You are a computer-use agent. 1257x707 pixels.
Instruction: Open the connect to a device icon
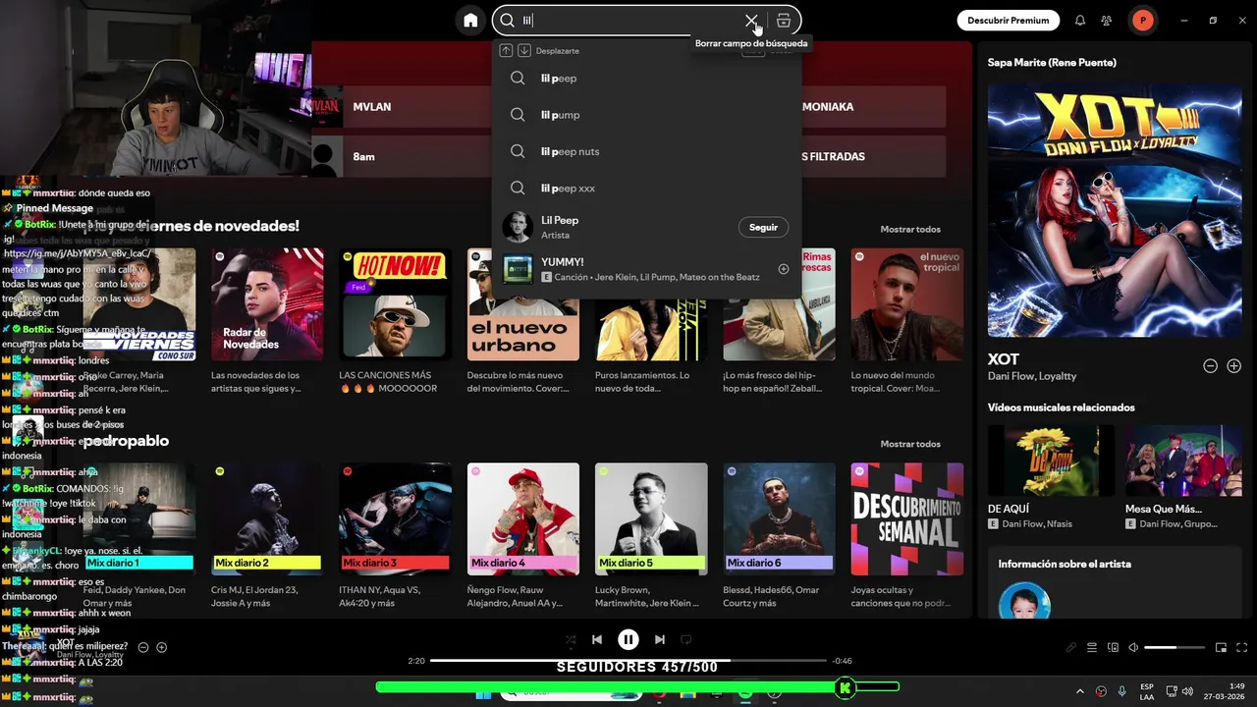coord(1113,648)
